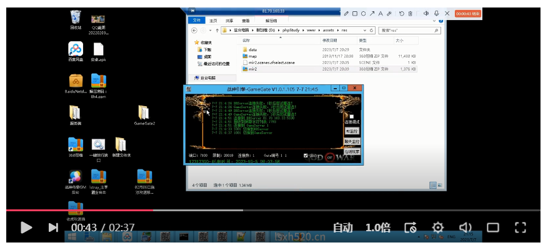Click the GameGate2 desktop folder
The height and width of the screenshot is (245, 548).
(x=144, y=116)
